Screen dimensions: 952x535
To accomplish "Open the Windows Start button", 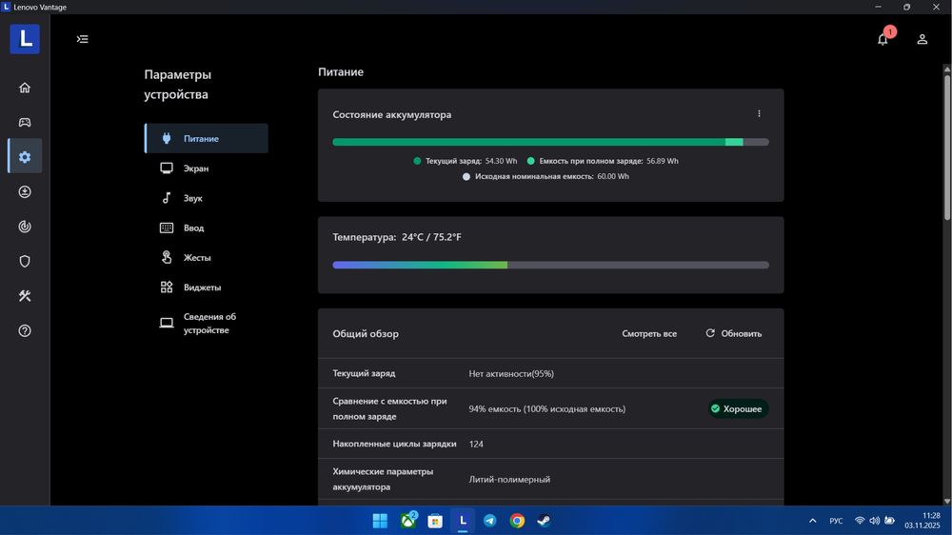I will tap(380, 521).
